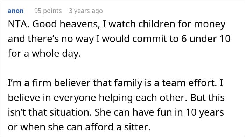Open the 3 years ago timestamp permalink
Image resolution: width=245 pixels, height=137 pixels.
coord(86,11)
